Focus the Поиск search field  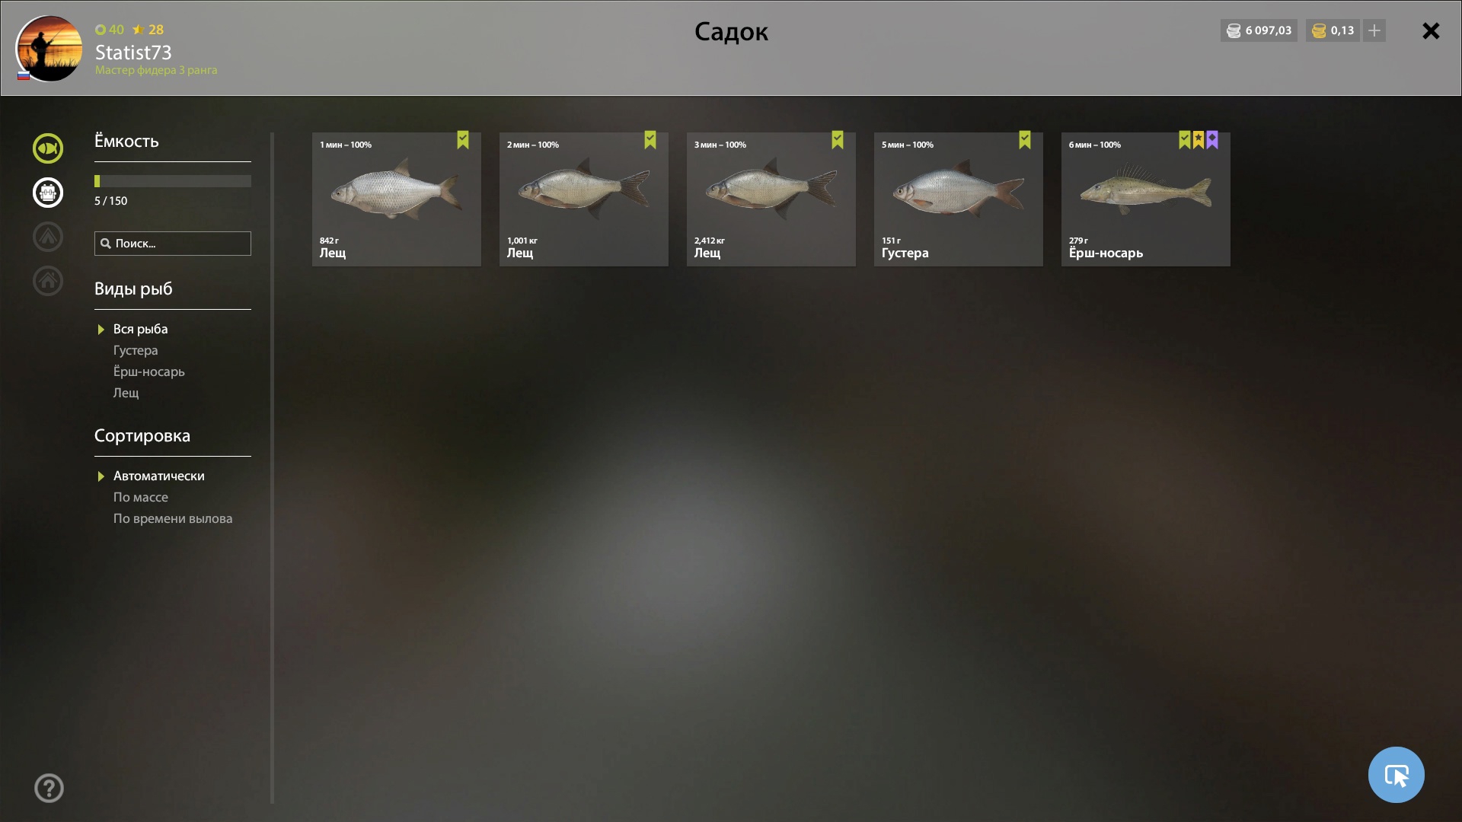[173, 244]
